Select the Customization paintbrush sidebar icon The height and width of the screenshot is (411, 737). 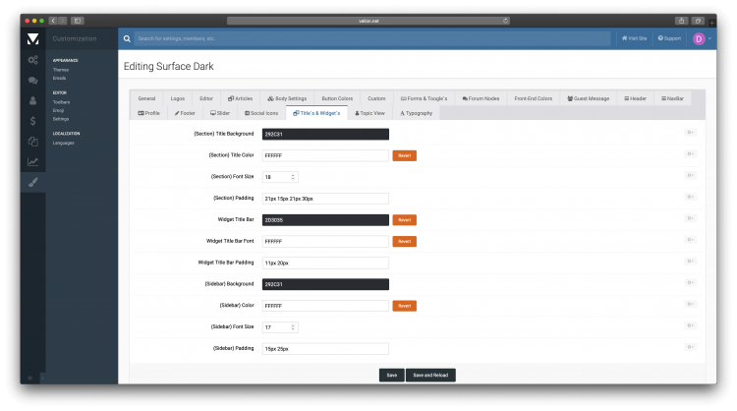coord(32,183)
